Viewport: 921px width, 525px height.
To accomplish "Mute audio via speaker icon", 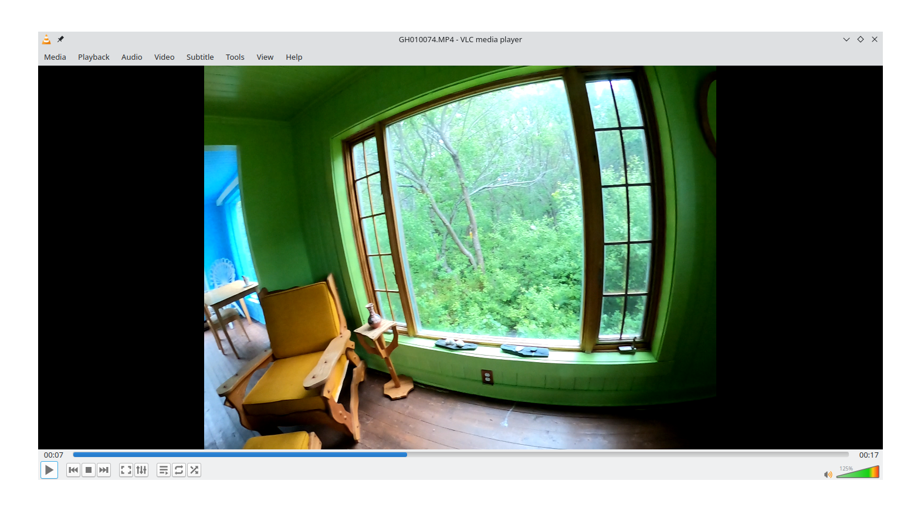I will coord(828,474).
